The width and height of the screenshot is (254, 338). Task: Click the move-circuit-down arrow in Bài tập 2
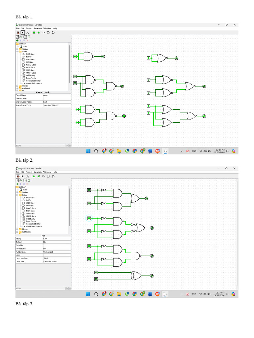24,184
